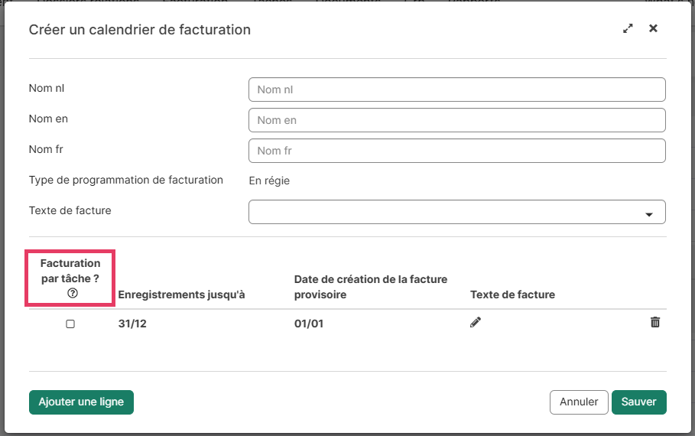Enable the Facturation par tâche checkbox
Screen dimensions: 695x436
tap(70, 324)
